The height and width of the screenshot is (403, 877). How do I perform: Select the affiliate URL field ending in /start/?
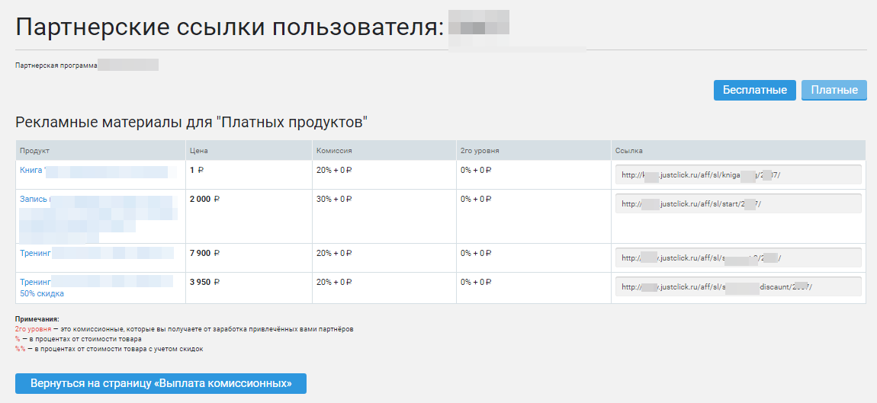737,203
